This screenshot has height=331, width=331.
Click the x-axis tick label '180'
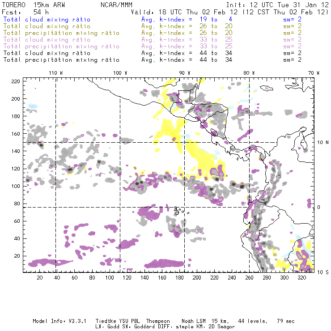pos(179,278)
